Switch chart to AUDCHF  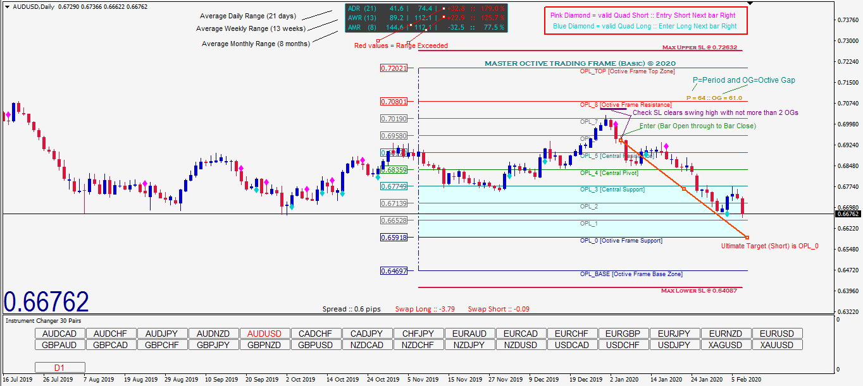click(111, 334)
